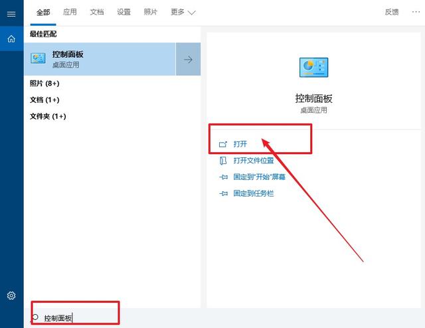The width and height of the screenshot is (425, 328).
Task: Click 打开 to launch Control Panel
Action: [240, 144]
